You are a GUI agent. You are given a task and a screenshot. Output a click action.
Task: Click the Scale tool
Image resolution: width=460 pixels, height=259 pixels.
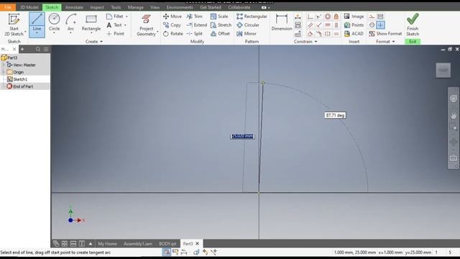click(x=219, y=17)
